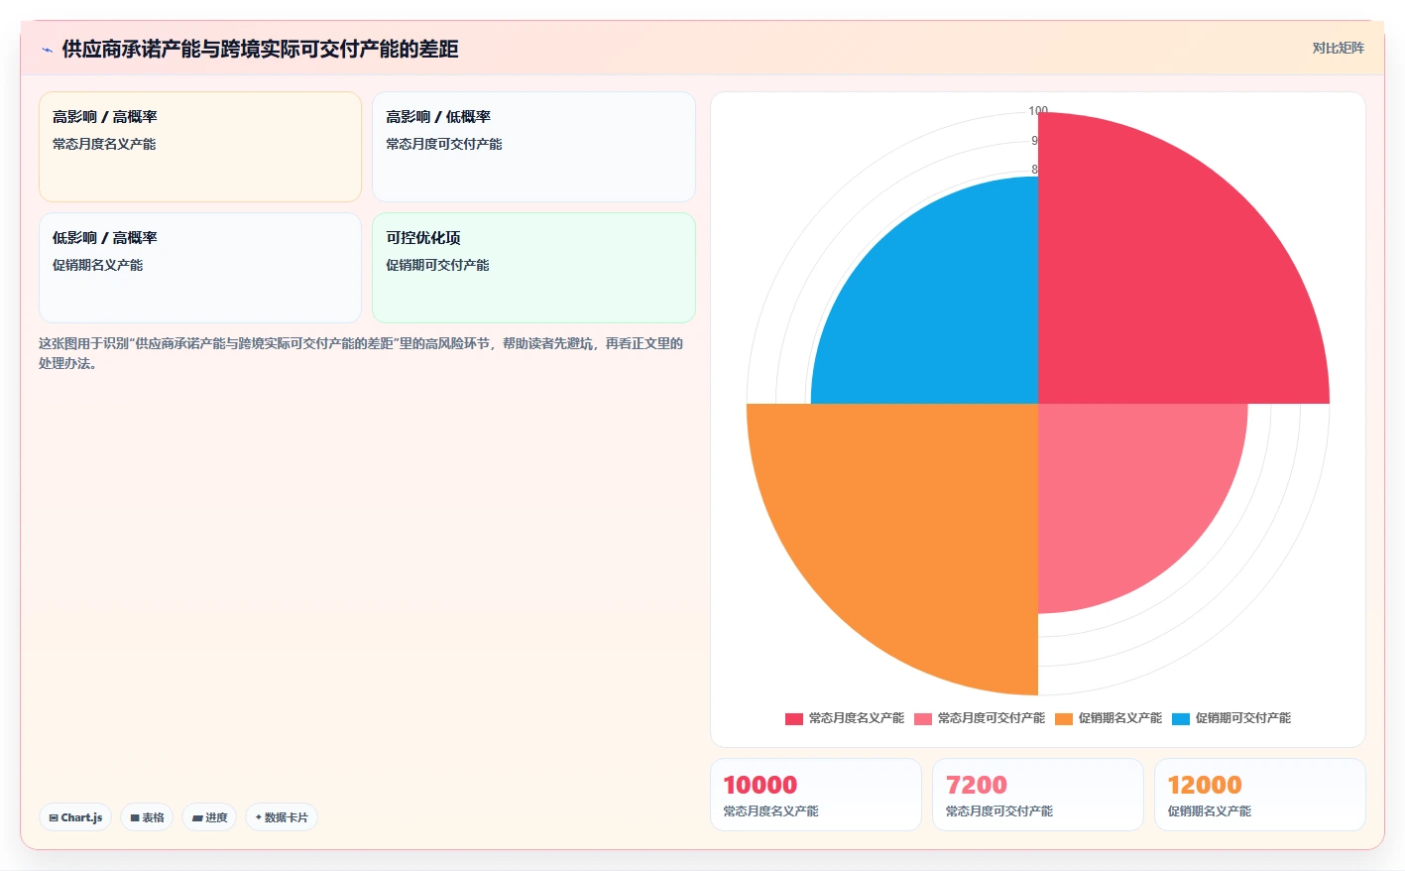Click the 12000 促销期名义产能 stat card

(x=1260, y=795)
